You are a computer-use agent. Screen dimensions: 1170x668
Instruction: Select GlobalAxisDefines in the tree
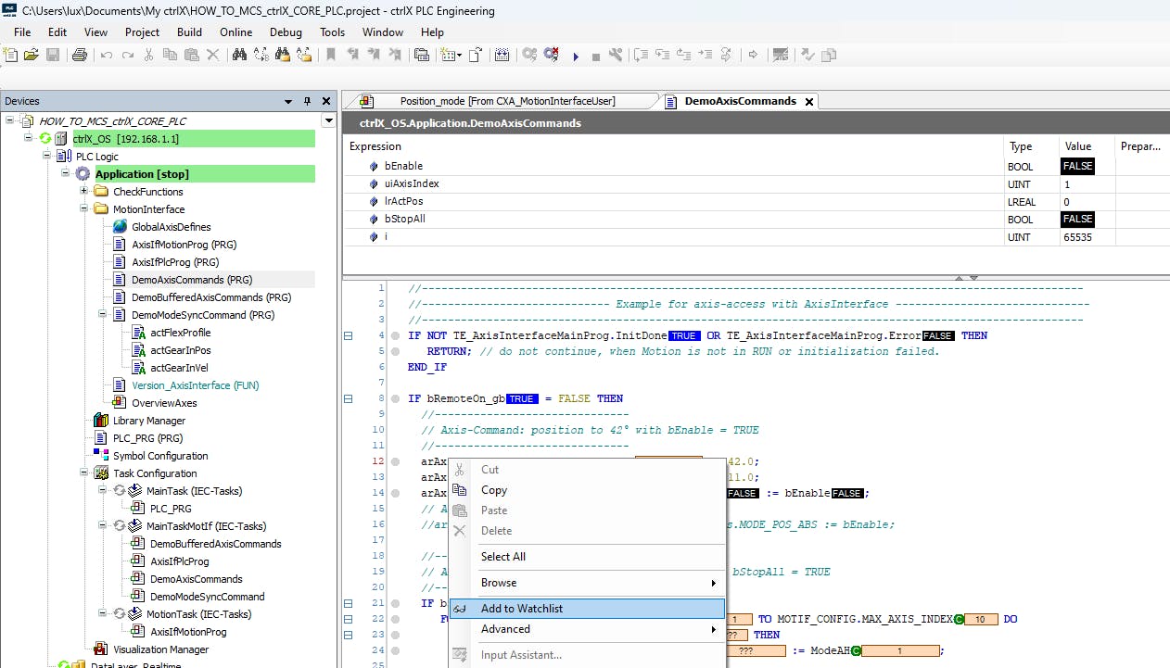[x=171, y=227]
